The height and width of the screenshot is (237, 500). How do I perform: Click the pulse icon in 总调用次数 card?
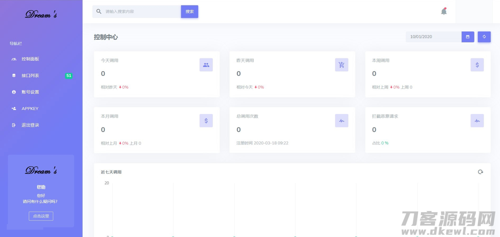tap(341, 121)
